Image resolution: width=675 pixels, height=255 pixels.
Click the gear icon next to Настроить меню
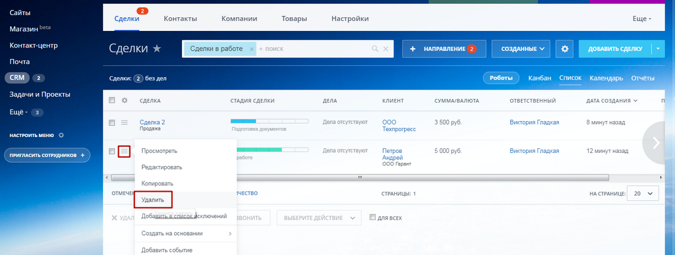(61, 135)
